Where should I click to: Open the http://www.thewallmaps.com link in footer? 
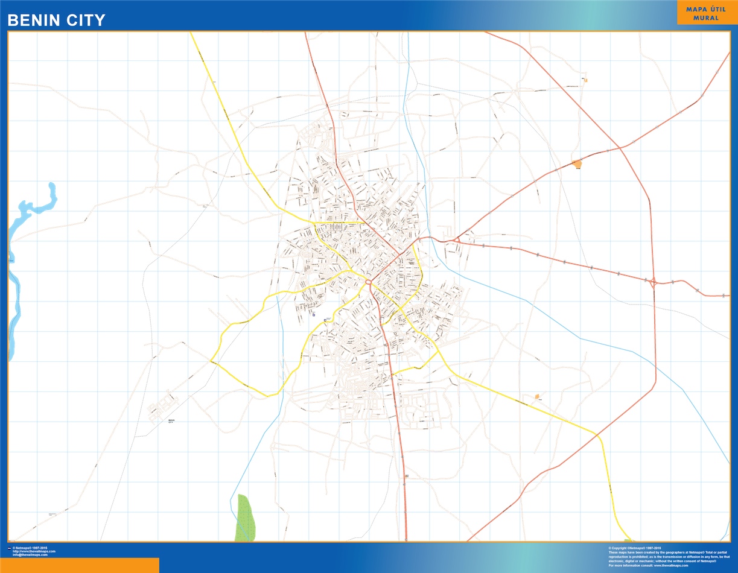34,551
